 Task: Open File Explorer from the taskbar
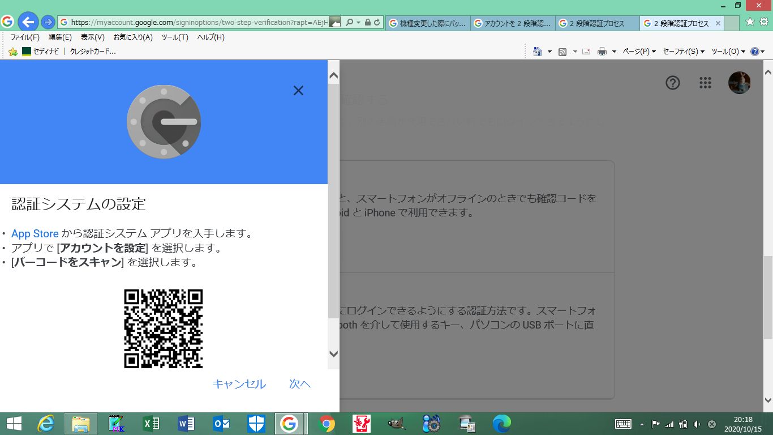coord(81,424)
